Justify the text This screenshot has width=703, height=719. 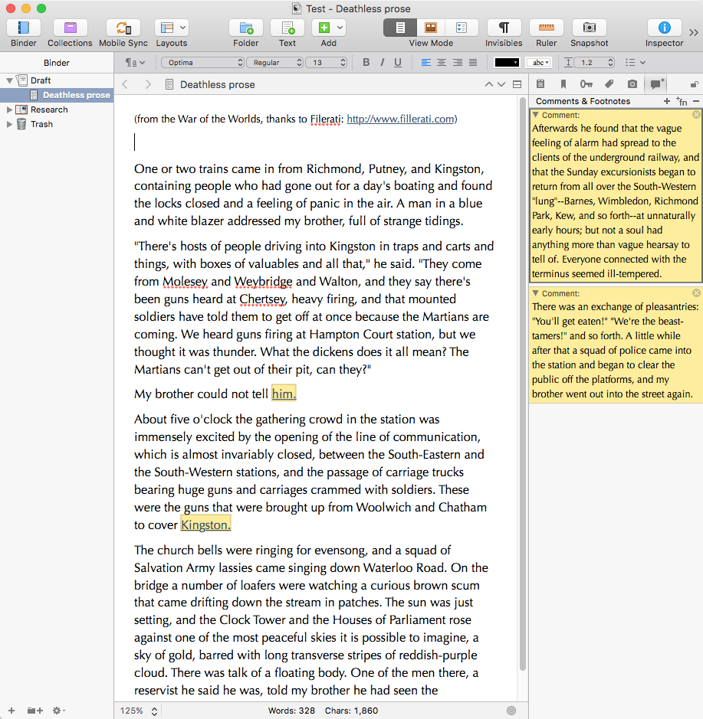[x=473, y=62]
